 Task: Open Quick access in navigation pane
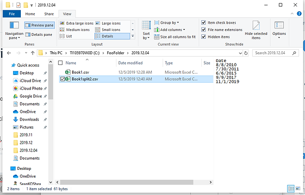(x=28, y=65)
